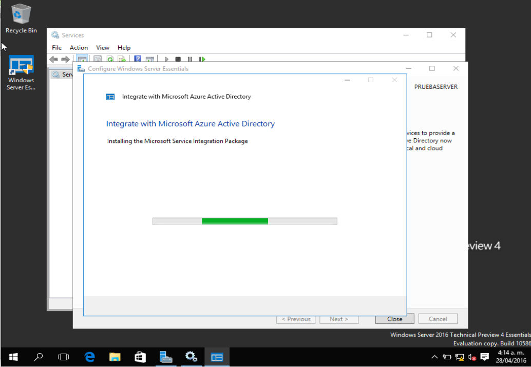531x367 pixels.
Task: Expand the hidden icons arrow in system tray
Action: coord(434,357)
